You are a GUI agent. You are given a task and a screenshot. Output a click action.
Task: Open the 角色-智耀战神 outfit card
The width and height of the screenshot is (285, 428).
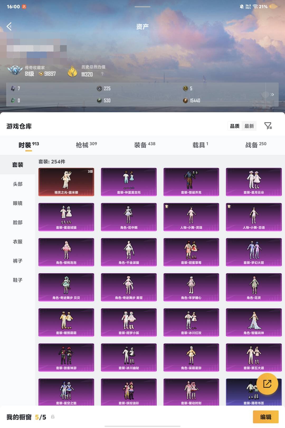[254, 323]
